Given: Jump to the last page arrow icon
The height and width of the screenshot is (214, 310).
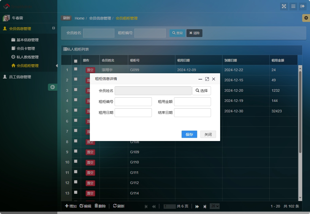Looking at the screenshot, I should tap(205, 206).
